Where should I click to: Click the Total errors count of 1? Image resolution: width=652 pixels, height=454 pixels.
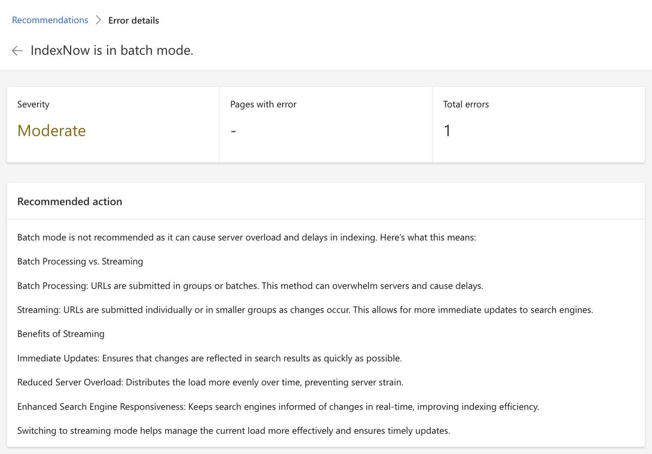[x=447, y=130]
